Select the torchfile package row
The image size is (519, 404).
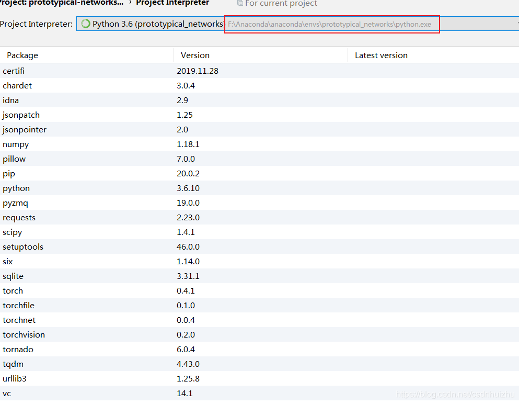(259, 305)
